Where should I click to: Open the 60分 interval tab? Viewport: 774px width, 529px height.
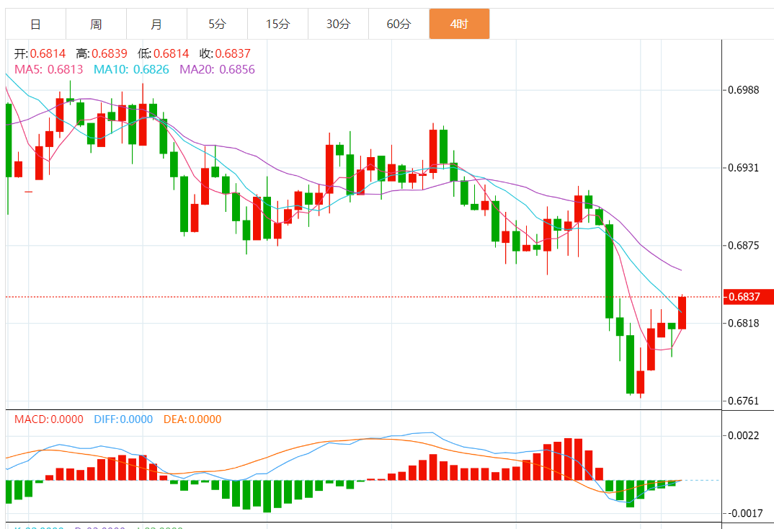tap(399, 24)
